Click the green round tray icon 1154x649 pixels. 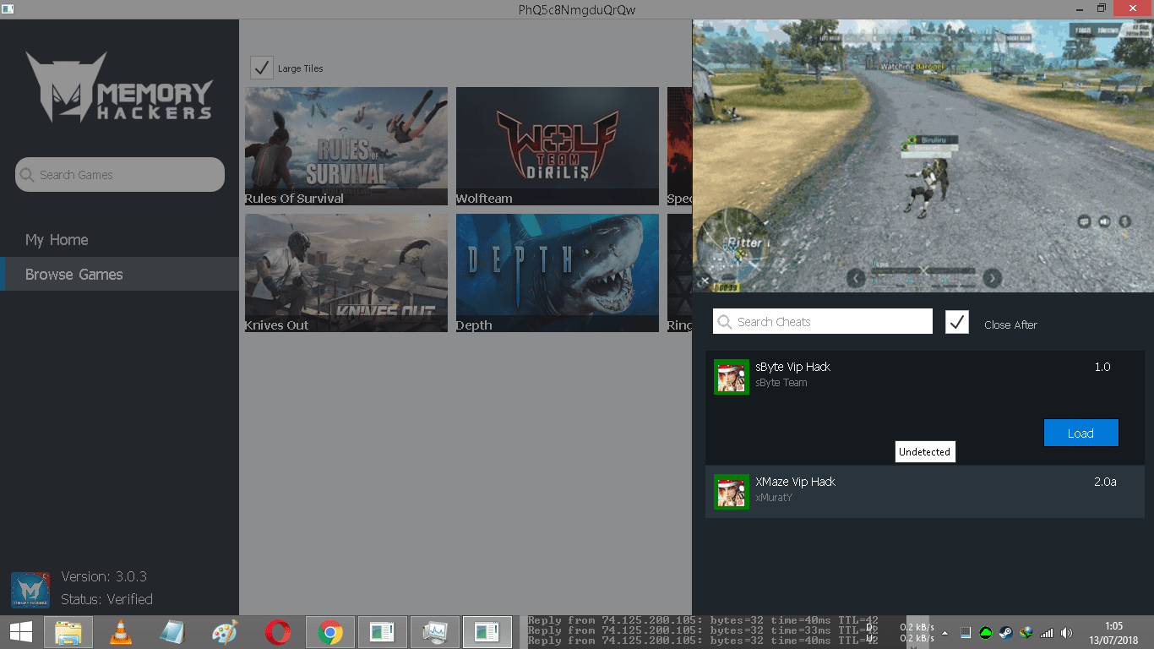985,632
